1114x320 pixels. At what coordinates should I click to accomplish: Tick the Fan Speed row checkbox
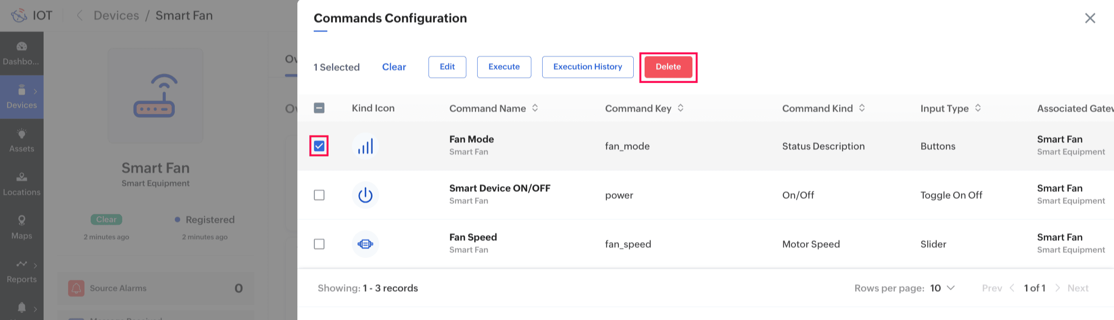319,244
